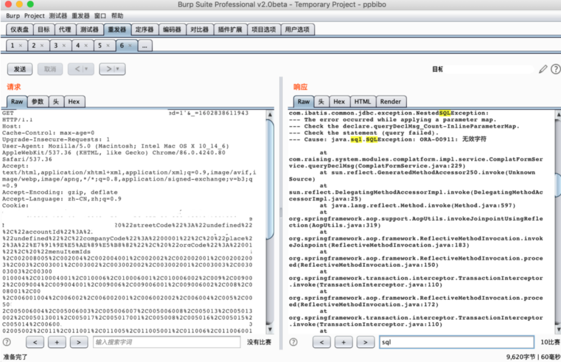Screen dimensions: 561x362
Task: Open the 测试器 menu in menu bar
Action: pyautogui.click(x=58, y=16)
